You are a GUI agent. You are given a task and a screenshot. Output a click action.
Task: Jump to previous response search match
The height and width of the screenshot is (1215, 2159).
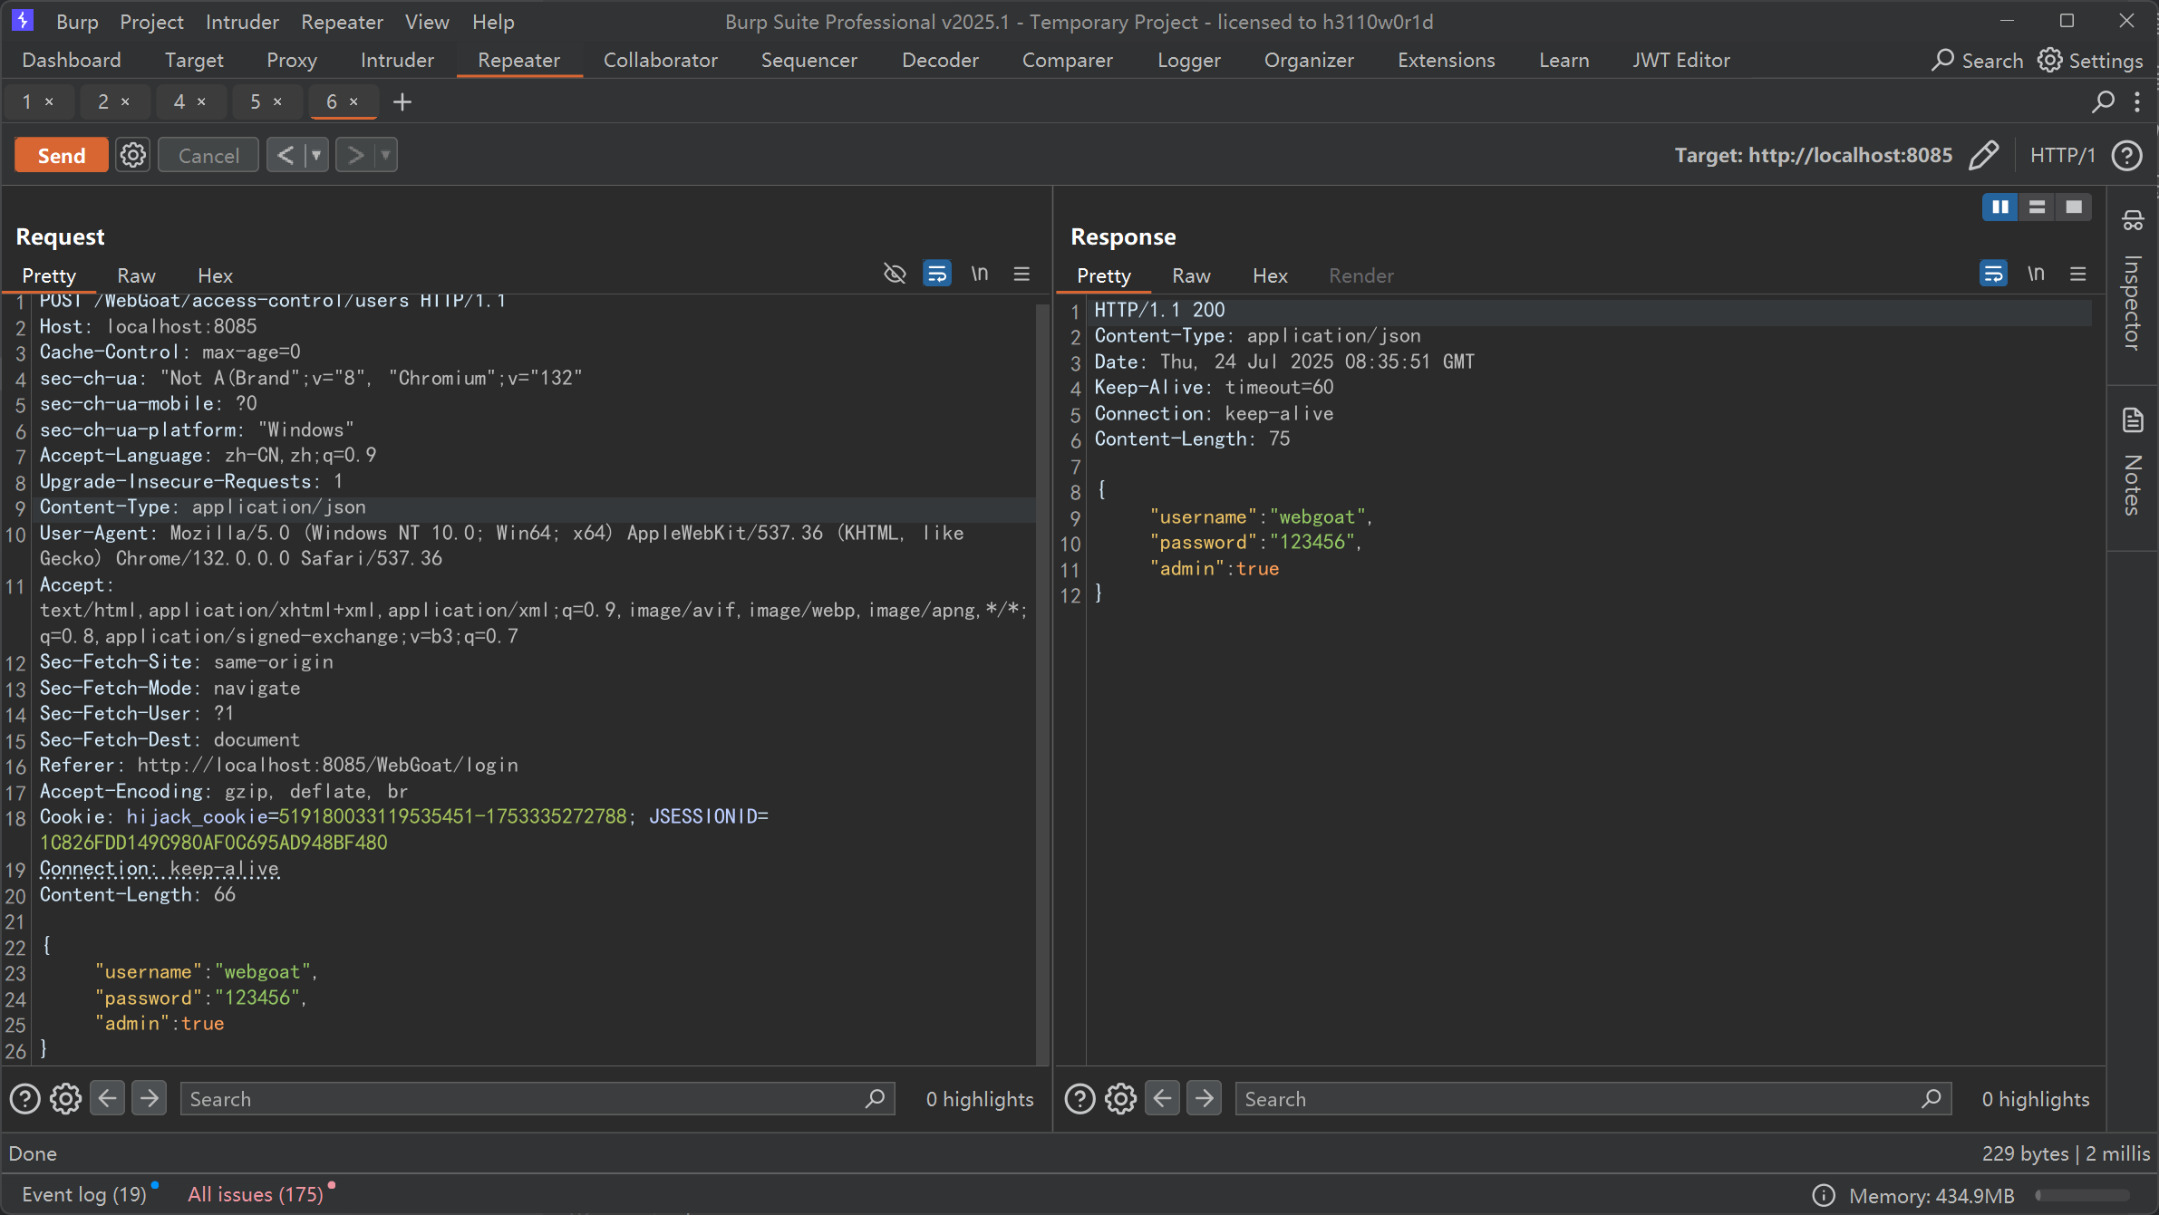click(1162, 1098)
